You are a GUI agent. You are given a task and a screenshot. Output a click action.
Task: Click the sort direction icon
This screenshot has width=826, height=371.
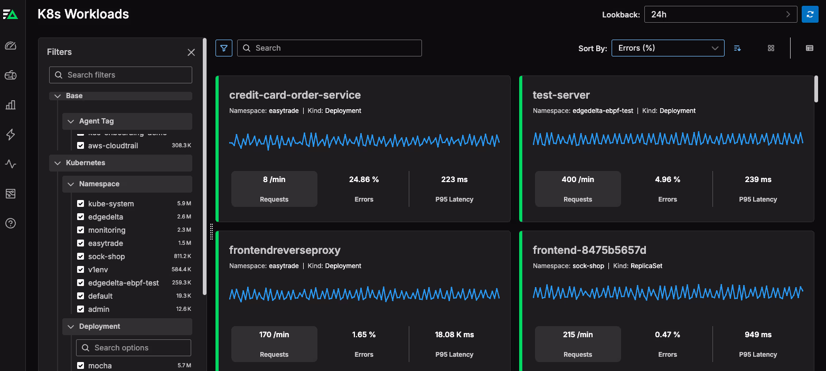click(737, 48)
